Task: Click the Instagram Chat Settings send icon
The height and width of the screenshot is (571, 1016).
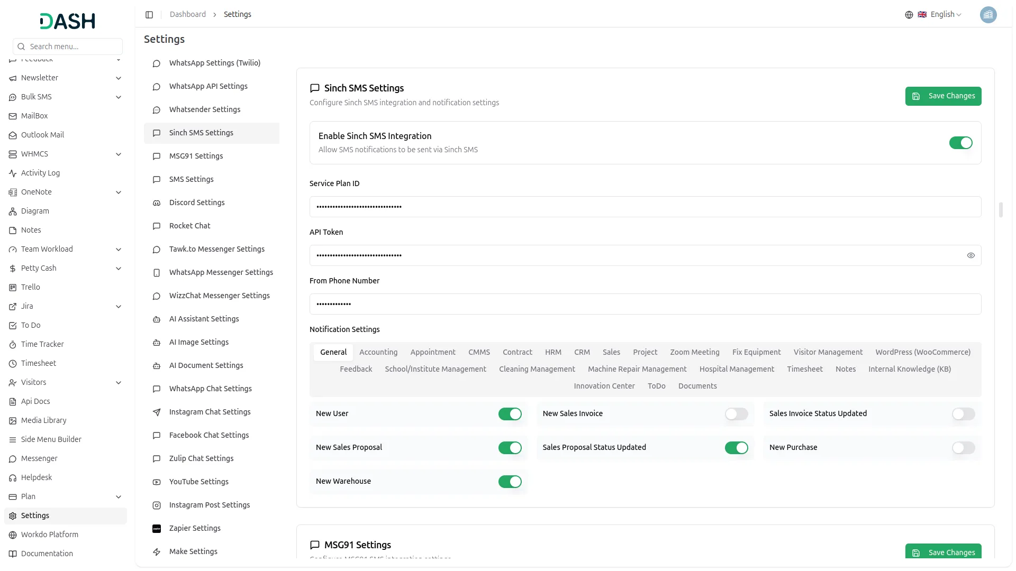Action: click(157, 412)
